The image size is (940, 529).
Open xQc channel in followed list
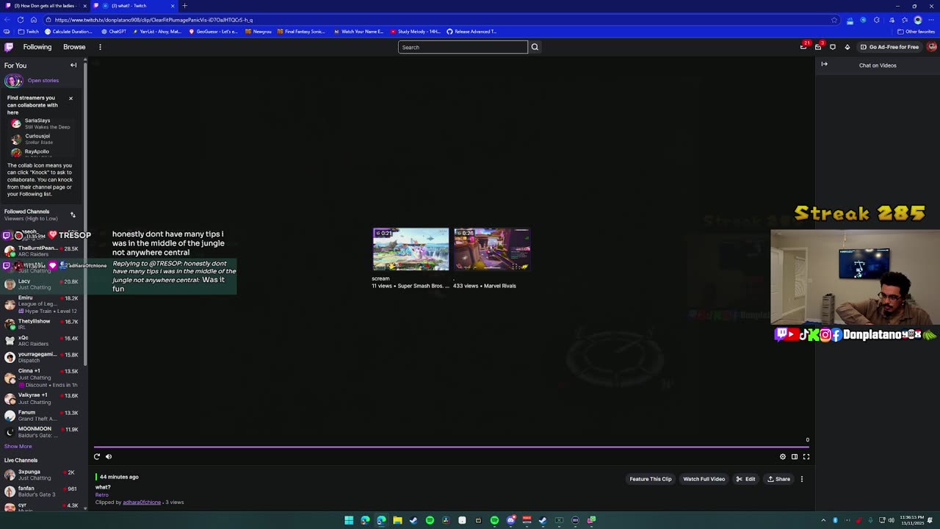41,341
